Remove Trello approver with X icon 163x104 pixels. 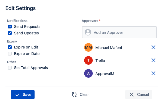coord(153,60)
